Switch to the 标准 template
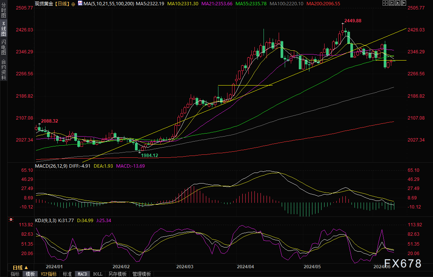This screenshot has width=433, height=277. pos(67,274)
